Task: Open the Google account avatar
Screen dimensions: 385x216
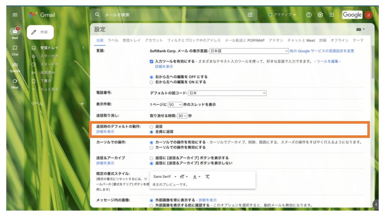Action: point(368,15)
